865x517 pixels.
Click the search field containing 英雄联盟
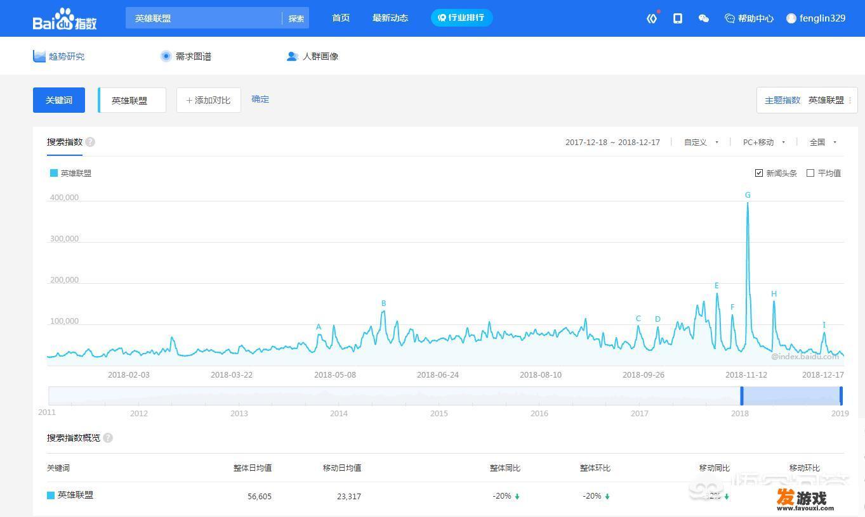[203, 18]
